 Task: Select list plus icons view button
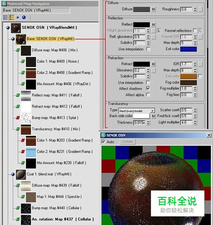pos(12,17)
